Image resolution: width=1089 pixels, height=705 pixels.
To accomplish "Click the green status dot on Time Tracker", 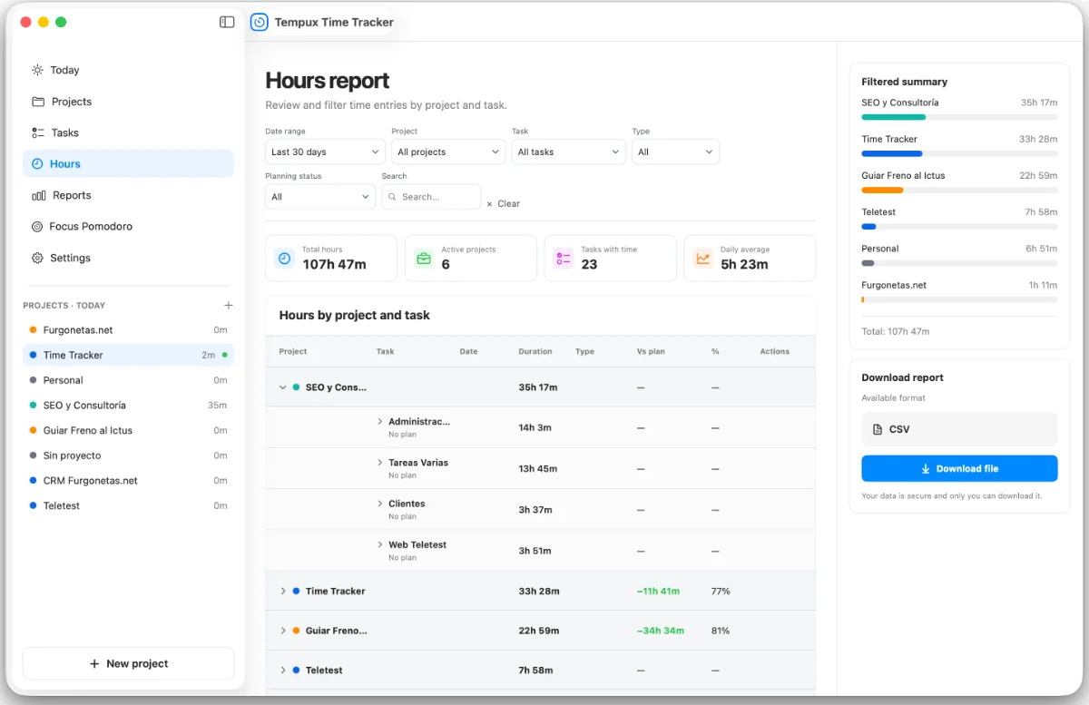I will (x=225, y=356).
